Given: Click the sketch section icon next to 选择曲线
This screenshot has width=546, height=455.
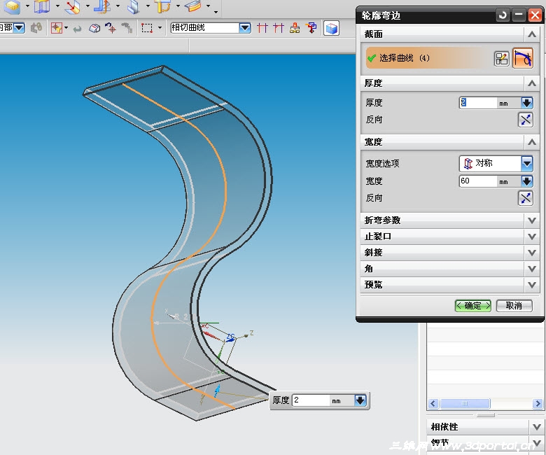Looking at the screenshot, I should [501, 59].
